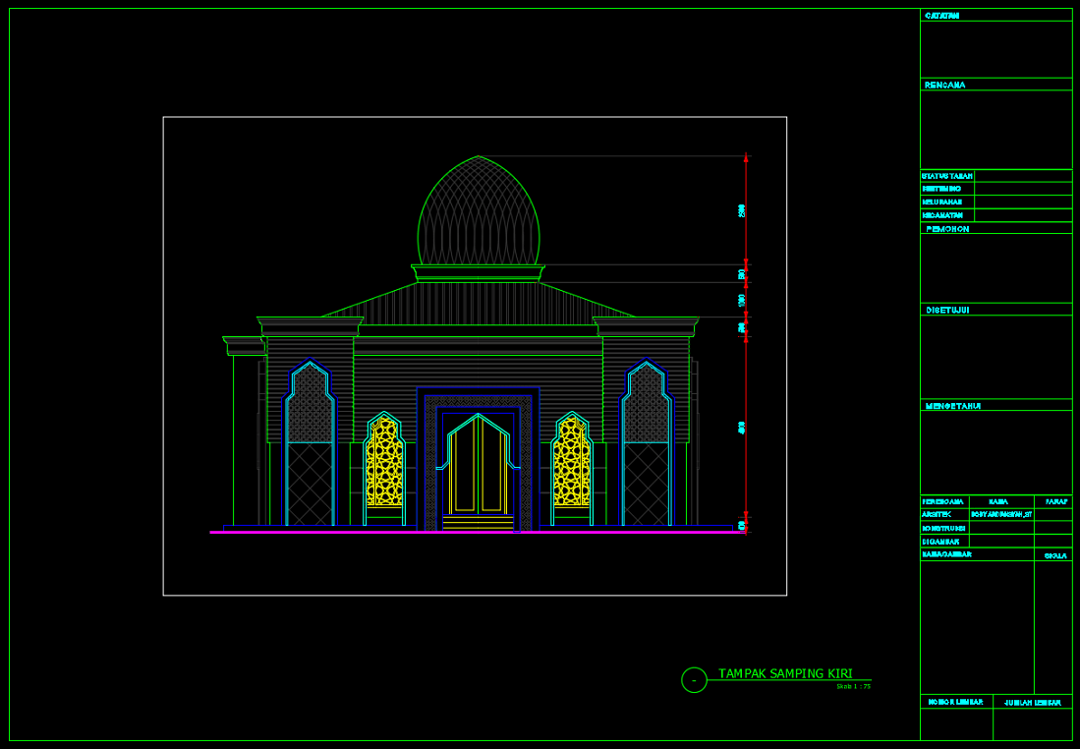
Task: Select the tall arched window at far left
Action: pos(310,442)
